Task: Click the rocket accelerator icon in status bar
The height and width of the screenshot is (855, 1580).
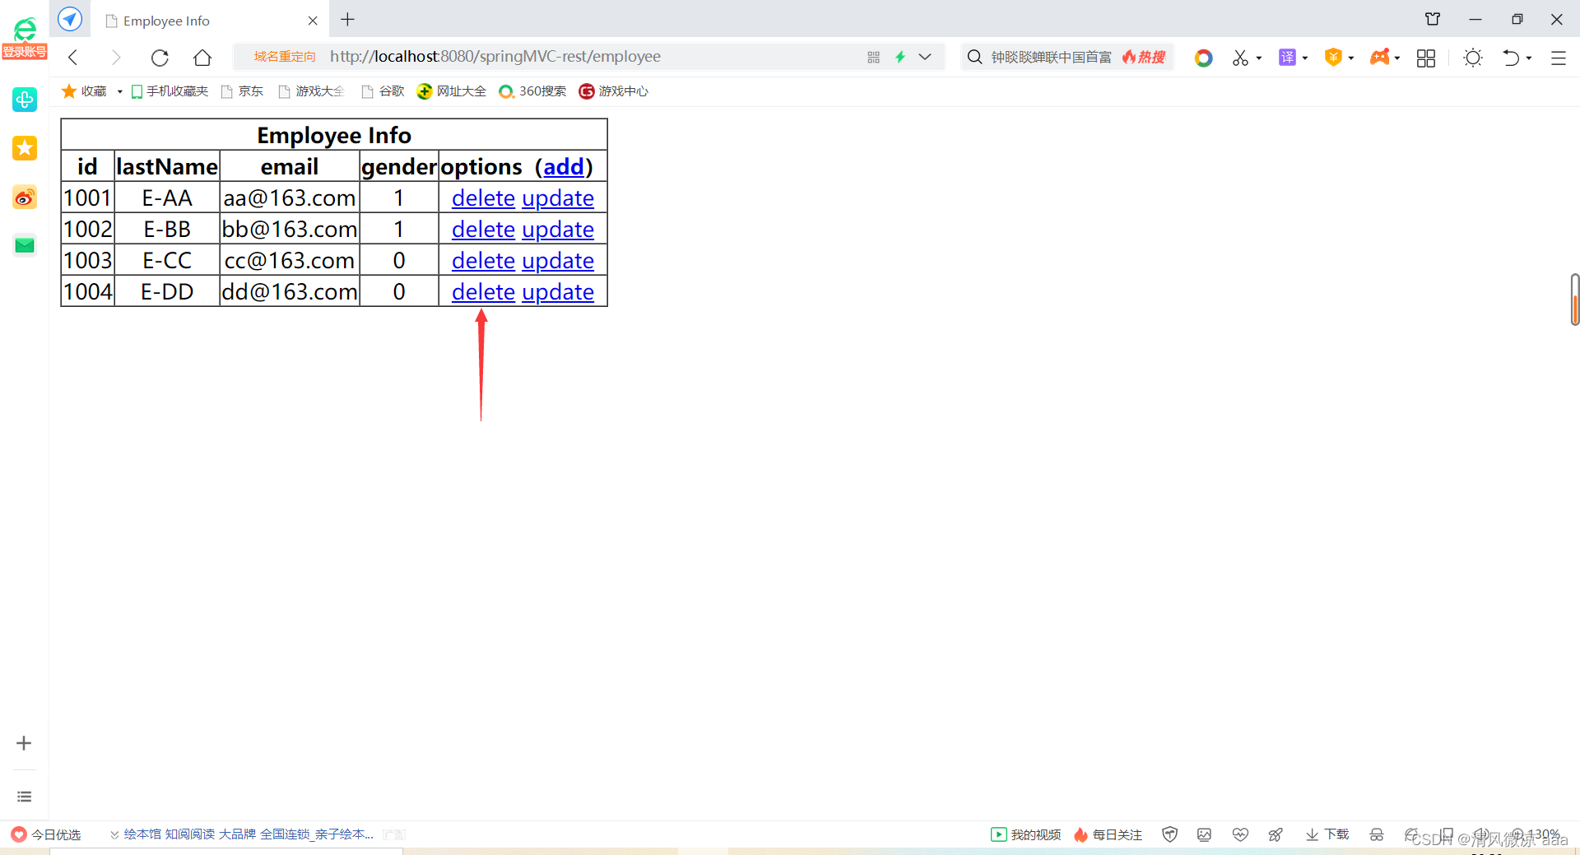Action: click(x=1276, y=834)
